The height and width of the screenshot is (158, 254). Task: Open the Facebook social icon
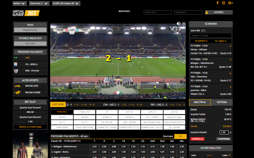tap(217, 3)
